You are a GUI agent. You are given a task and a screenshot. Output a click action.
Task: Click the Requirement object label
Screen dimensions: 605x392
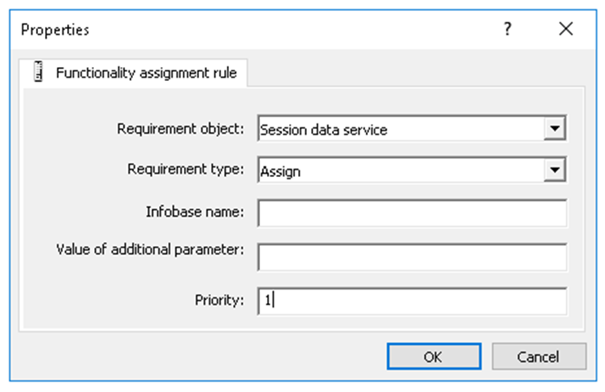[180, 129]
